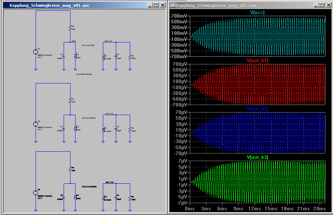Close the .raw waveform window
The width and height of the screenshot is (333, 215).
tap(329, 5)
